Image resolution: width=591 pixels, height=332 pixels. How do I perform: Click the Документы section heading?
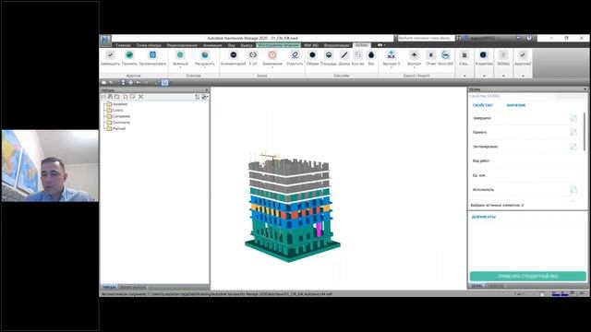pyautogui.click(x=484, y=217)
